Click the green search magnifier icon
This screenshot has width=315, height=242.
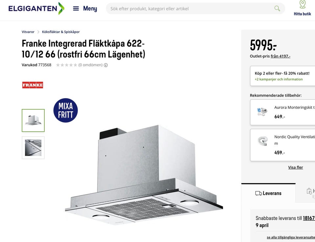277,9
